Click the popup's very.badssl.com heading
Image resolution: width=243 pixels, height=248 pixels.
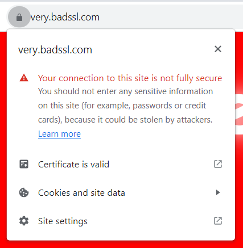pos(55,50)
